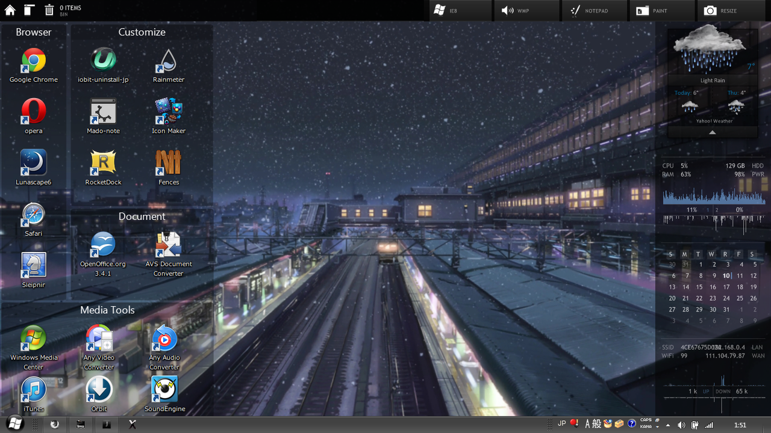Image resolution: width=771 pixels, height=433 pixels.
Task: Click the volume speaker tray icon
Action: 681,425
